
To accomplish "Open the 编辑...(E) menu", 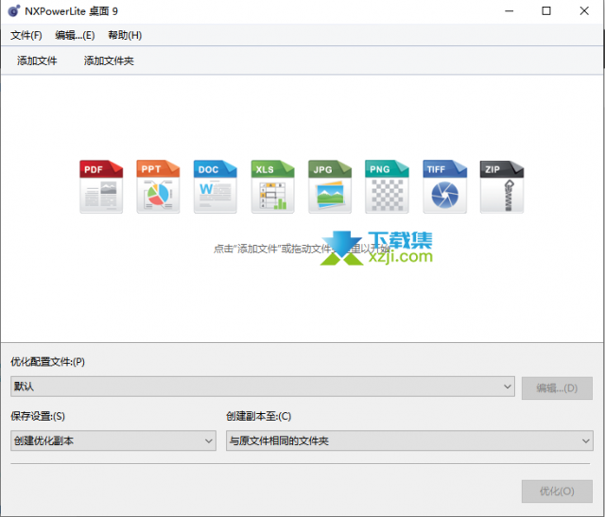I will click(75, 36).
